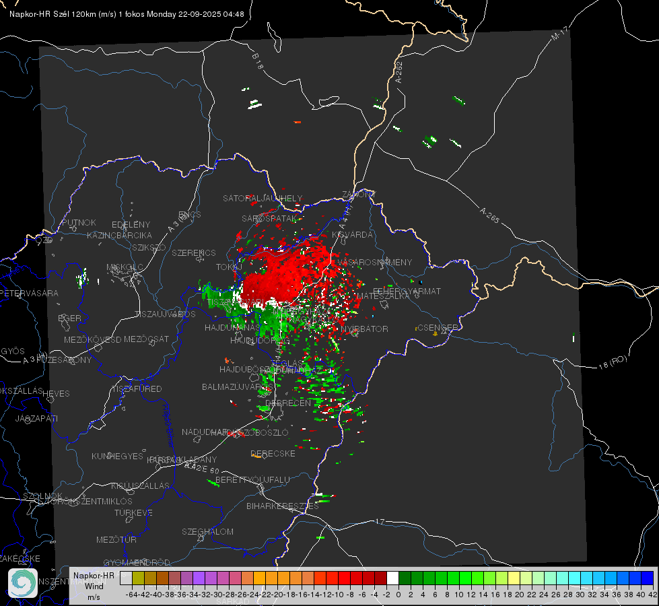Click the MEZŐKÖVESD city label
Viewport: 659px width, 606px height.
click(x=92, y=340)
